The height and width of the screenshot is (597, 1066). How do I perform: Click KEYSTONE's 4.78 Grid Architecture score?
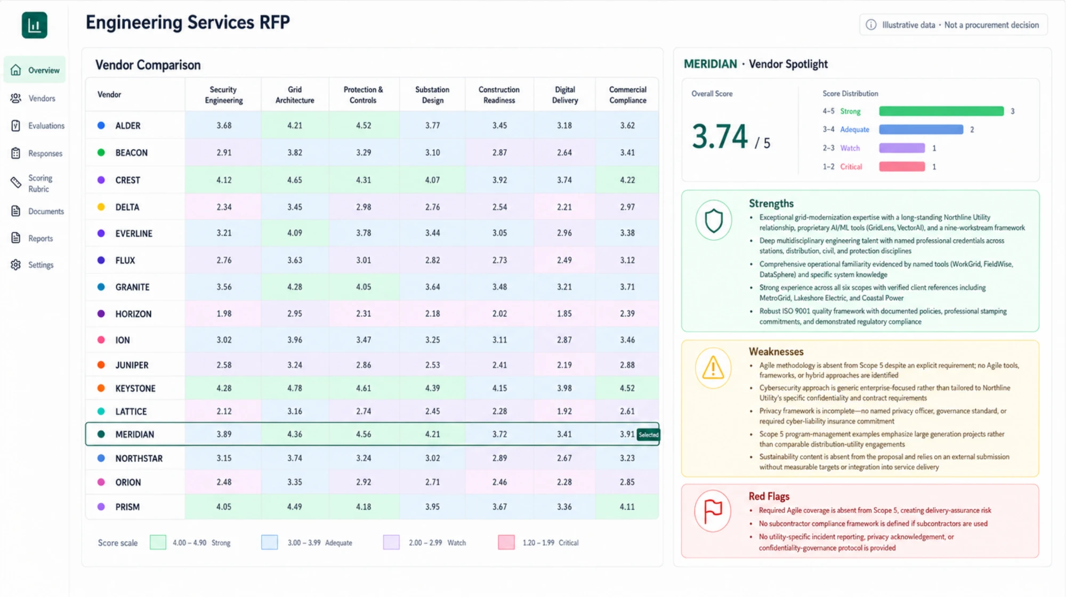[295, 389]
